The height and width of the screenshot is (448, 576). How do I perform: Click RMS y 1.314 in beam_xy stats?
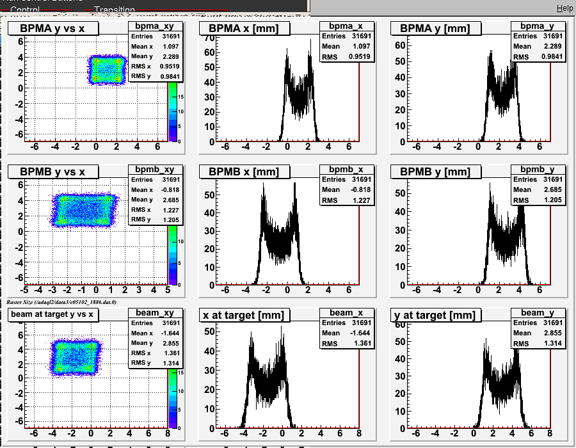(155, 363)
